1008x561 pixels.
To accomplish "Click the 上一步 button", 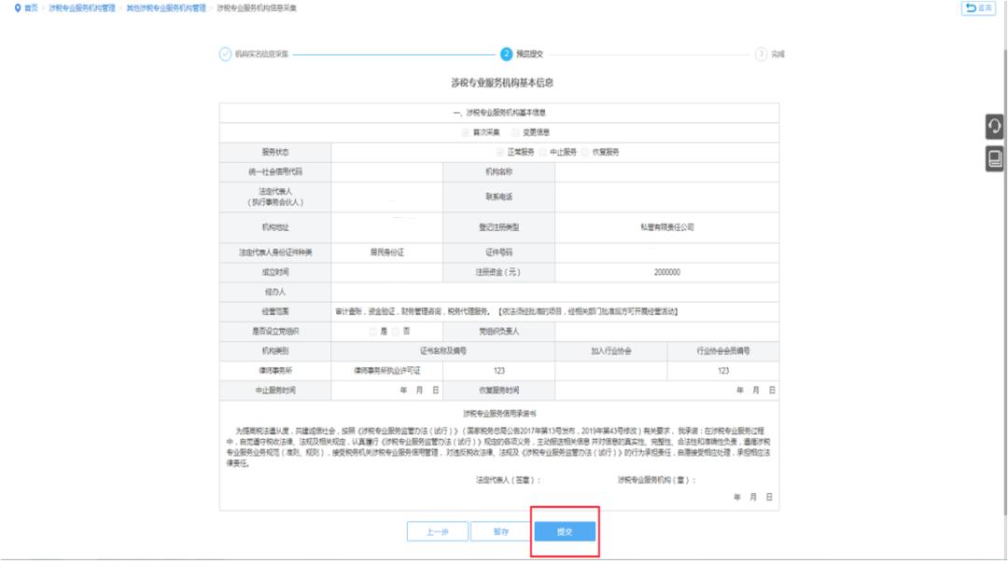I will point(437,532).
